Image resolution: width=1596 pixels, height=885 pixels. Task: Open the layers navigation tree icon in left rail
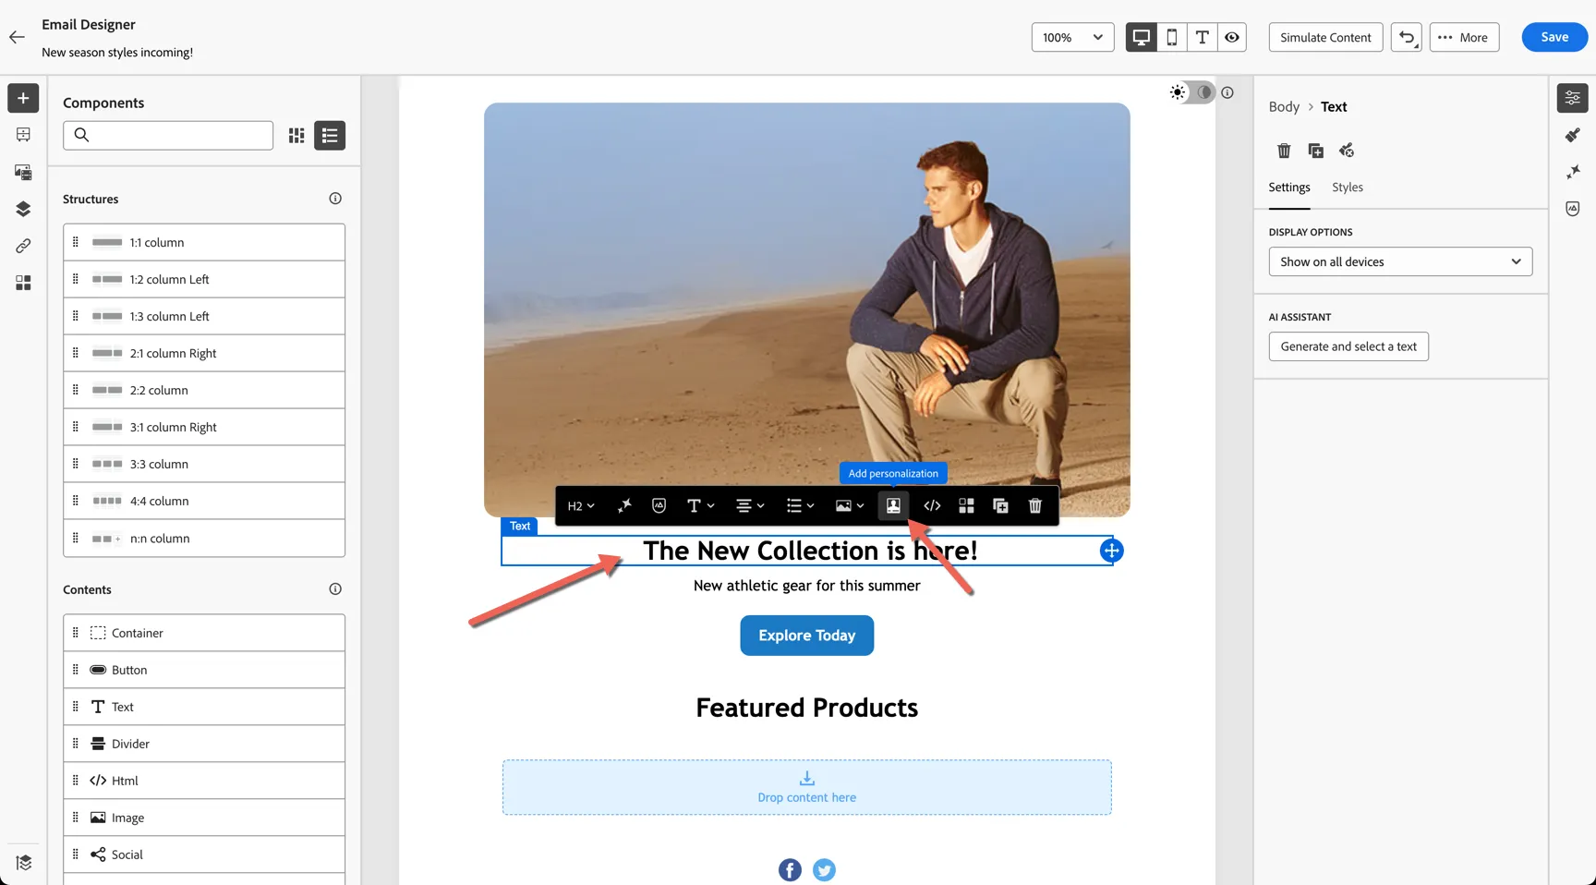(23, 209)
